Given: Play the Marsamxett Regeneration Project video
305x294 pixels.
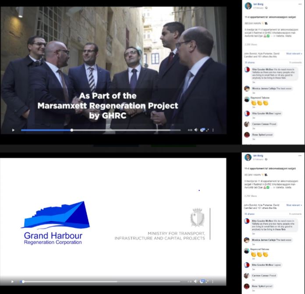Looking at the screenshot, I should click(13, 130).
